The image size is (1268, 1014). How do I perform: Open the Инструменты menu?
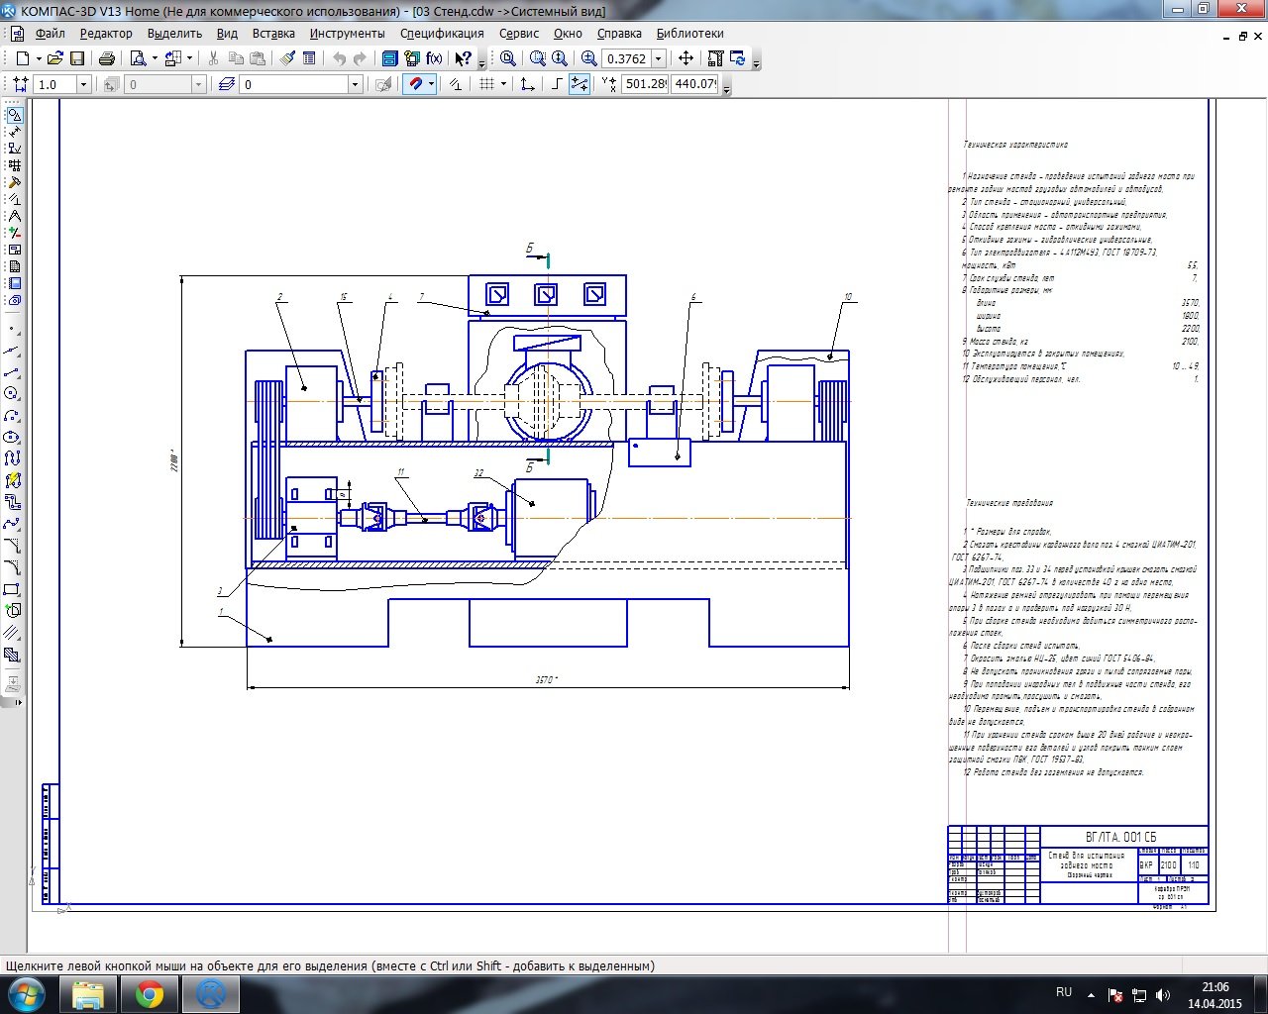coord(347,33)
